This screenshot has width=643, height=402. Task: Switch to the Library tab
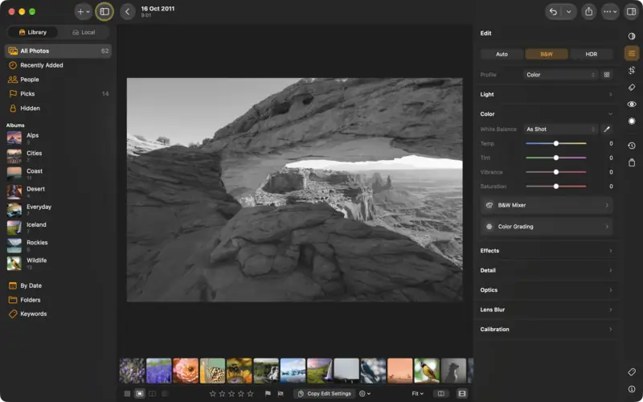33,32
